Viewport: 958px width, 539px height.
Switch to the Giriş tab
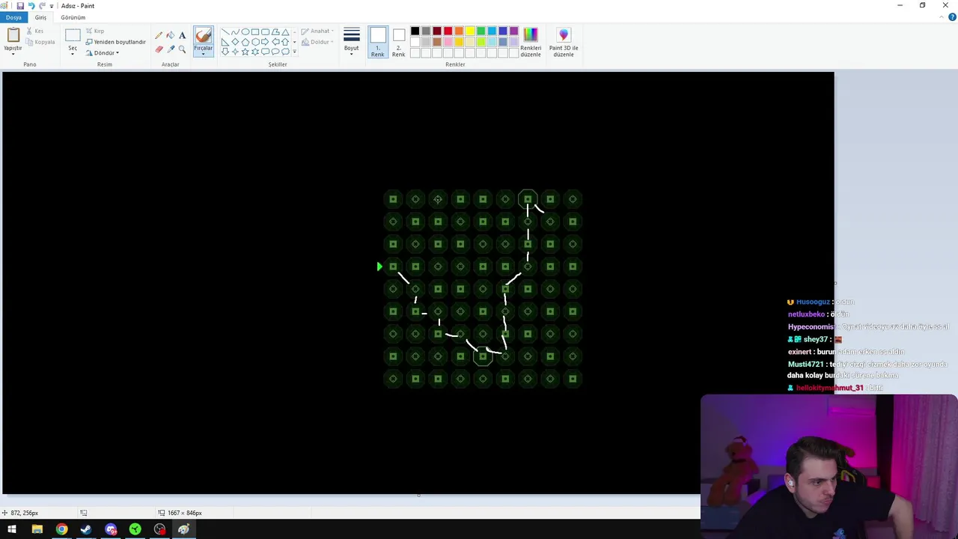tap(40, 17)
